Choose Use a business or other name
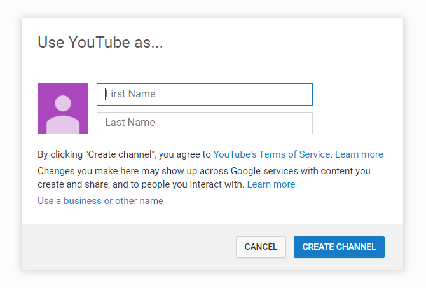 (x=100, y=201)
